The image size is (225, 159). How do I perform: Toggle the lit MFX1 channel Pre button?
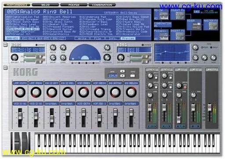[x=185, y=87]
